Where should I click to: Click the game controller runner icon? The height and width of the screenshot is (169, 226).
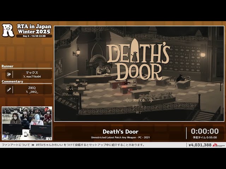click(x=9, y=74)
